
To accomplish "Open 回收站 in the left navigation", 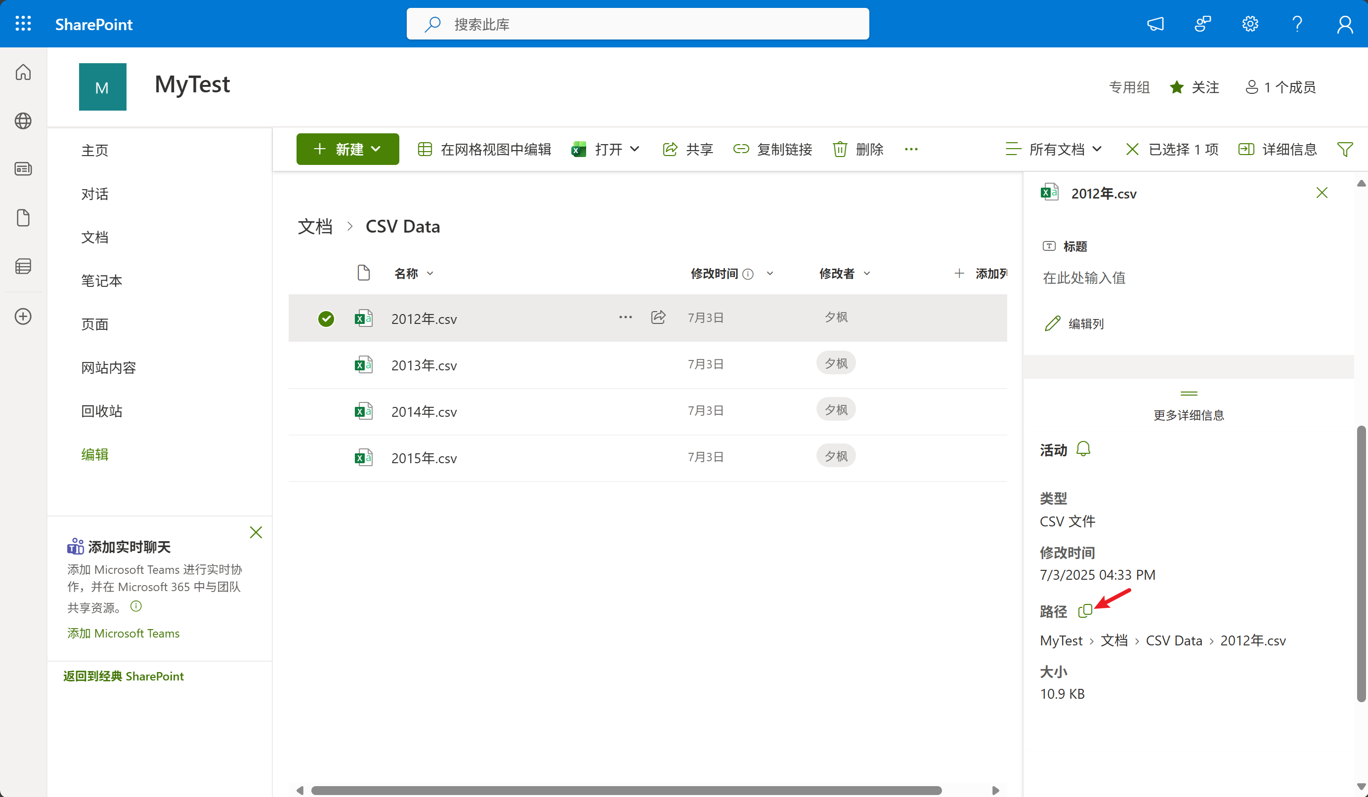I will click(101, 411).
